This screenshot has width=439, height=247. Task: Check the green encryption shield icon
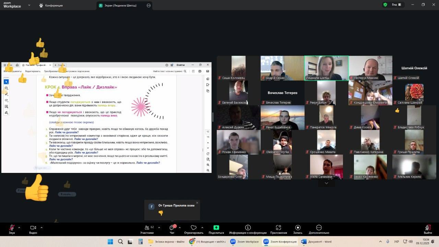(385, 5)
